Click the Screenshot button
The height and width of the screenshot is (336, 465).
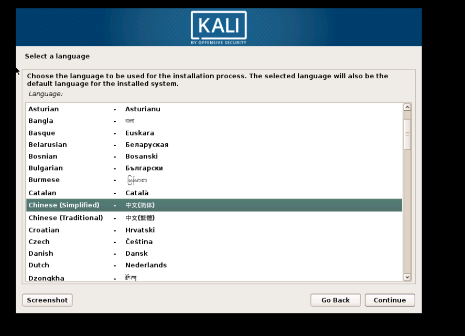(x=48, y=300)
